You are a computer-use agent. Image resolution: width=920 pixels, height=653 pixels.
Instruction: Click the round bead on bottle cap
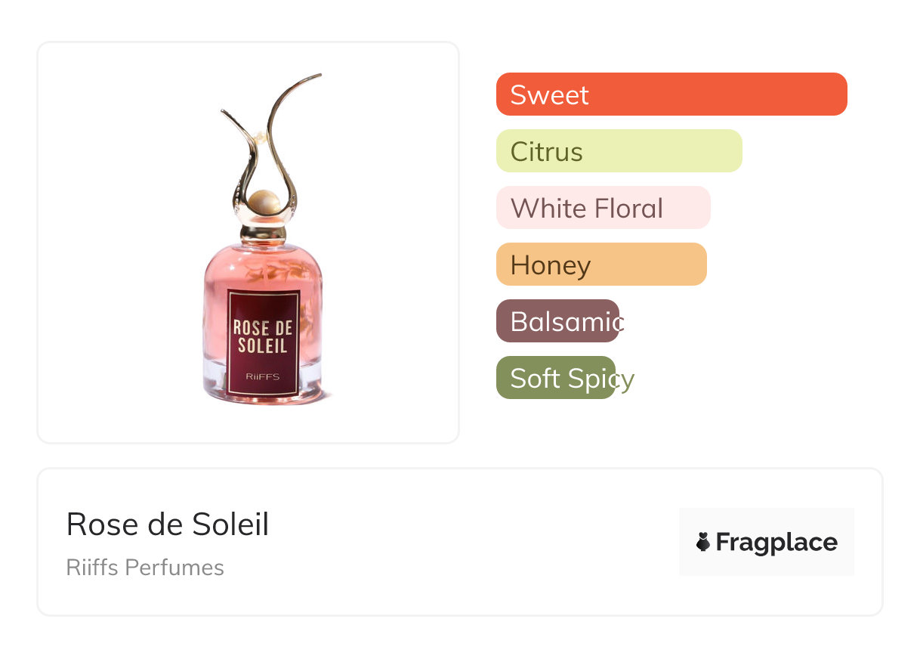[x=264, y=202]
